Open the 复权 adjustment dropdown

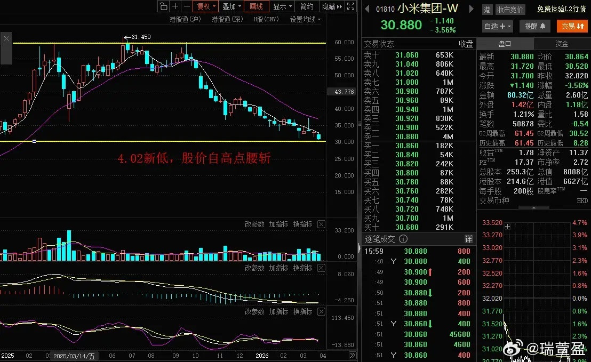204,6
